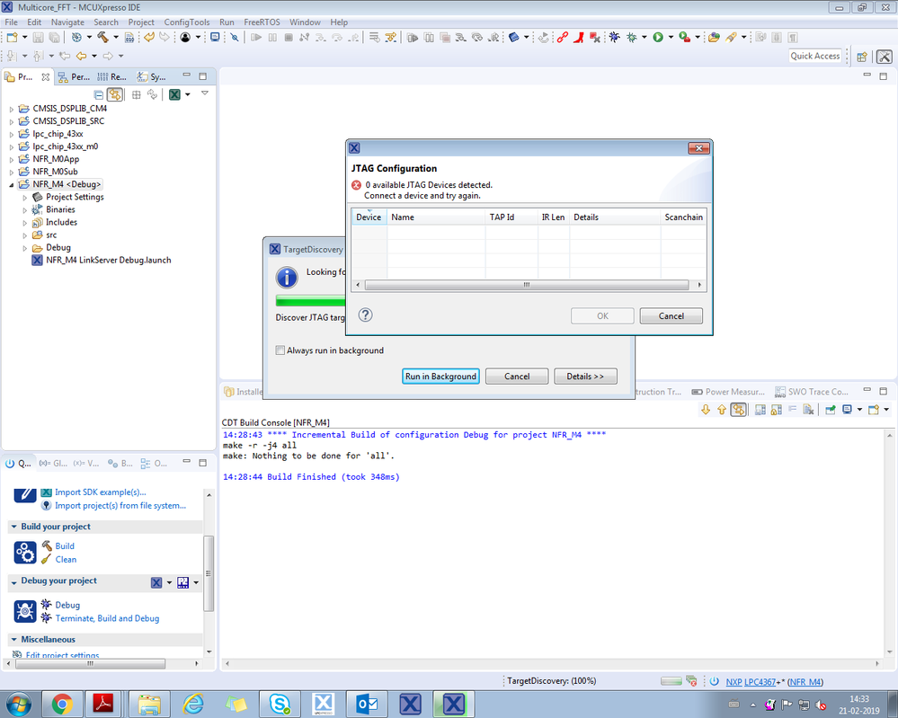Click console scroll-down yellow arrow icon

point(706,410)
